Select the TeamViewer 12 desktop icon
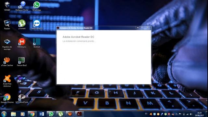This screenshot has width=208, height=117. tap(37, 25)
